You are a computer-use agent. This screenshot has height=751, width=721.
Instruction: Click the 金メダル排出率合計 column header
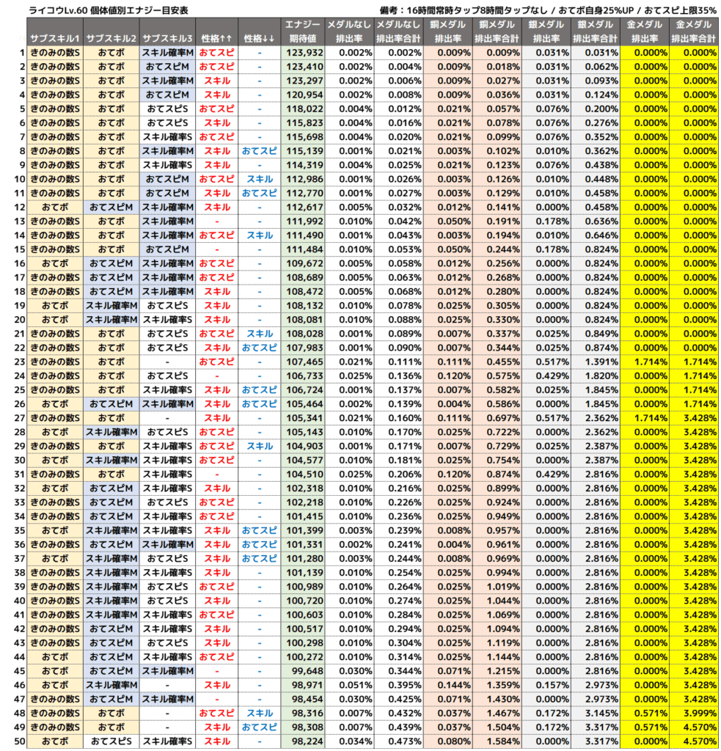pyautogui.click(x=694, y=32)
